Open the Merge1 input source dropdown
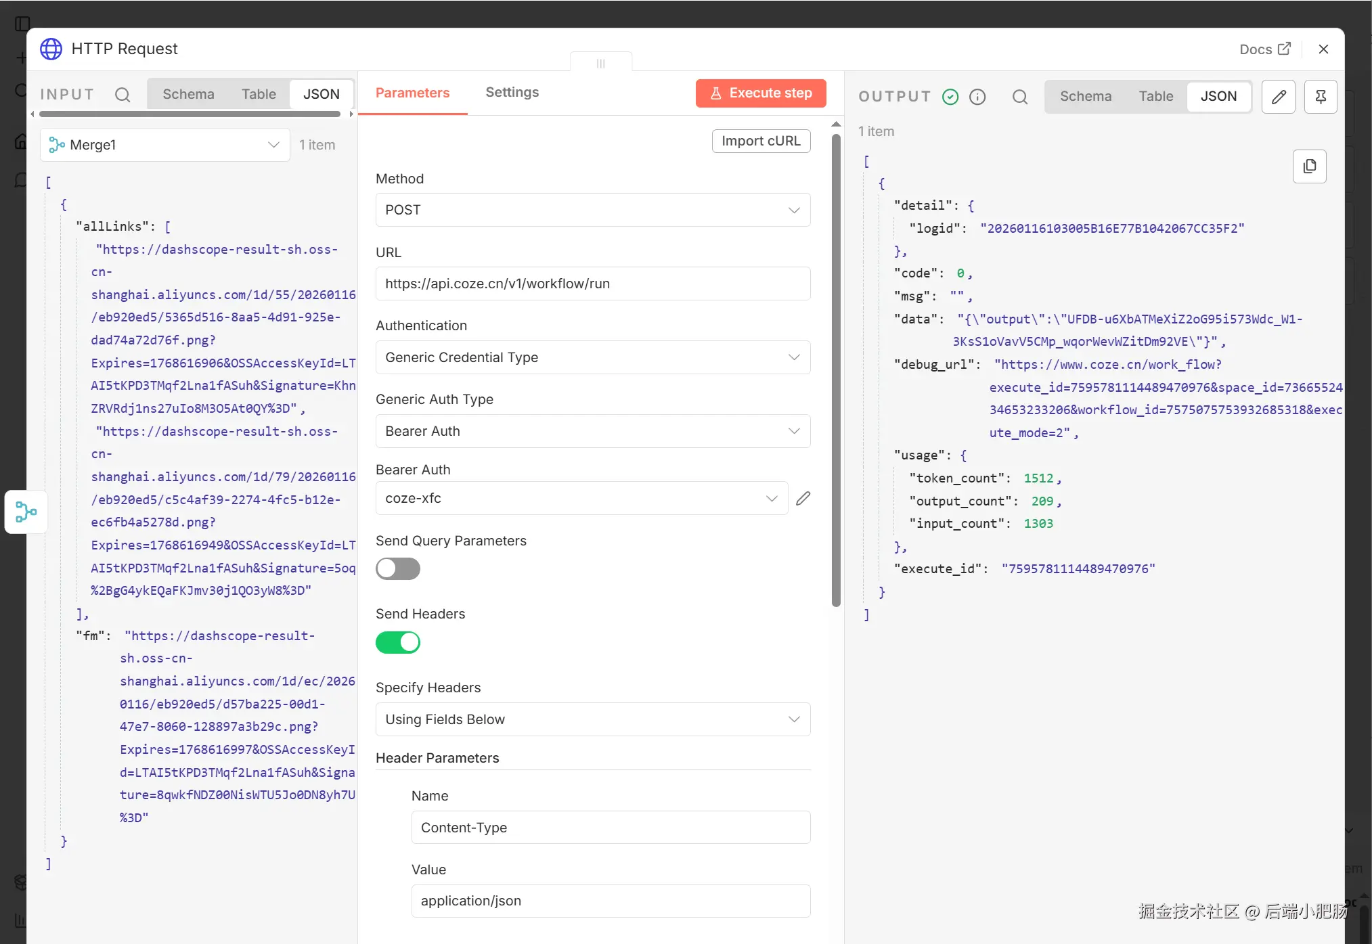Screen dimensions: 1372x944 pyautogui.click(x=164, y=145)
